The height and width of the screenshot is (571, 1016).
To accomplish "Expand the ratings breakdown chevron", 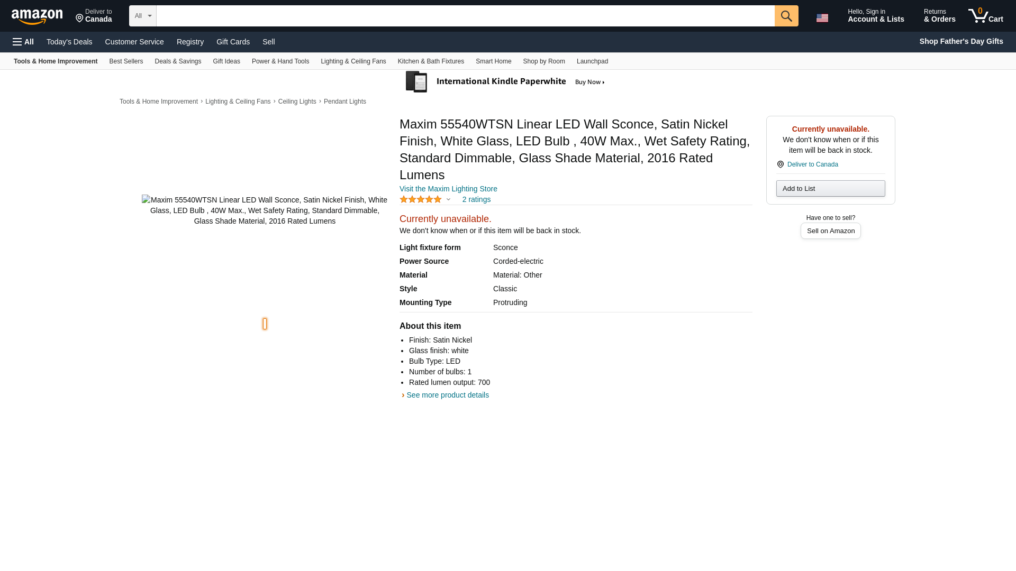I will point(448,200).
